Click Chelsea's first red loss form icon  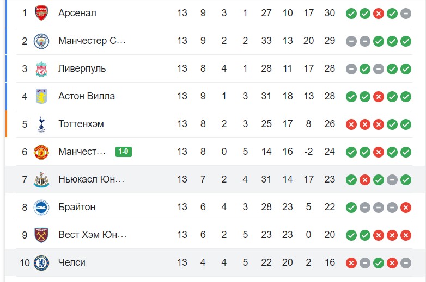pyautogui.click(x=351, y=263)
